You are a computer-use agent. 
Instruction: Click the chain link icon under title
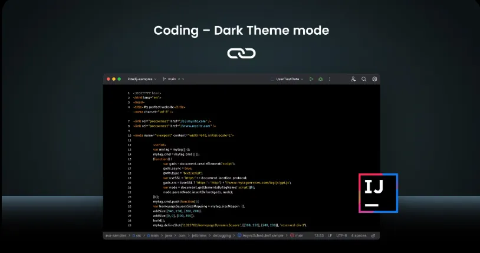point(241,54)
